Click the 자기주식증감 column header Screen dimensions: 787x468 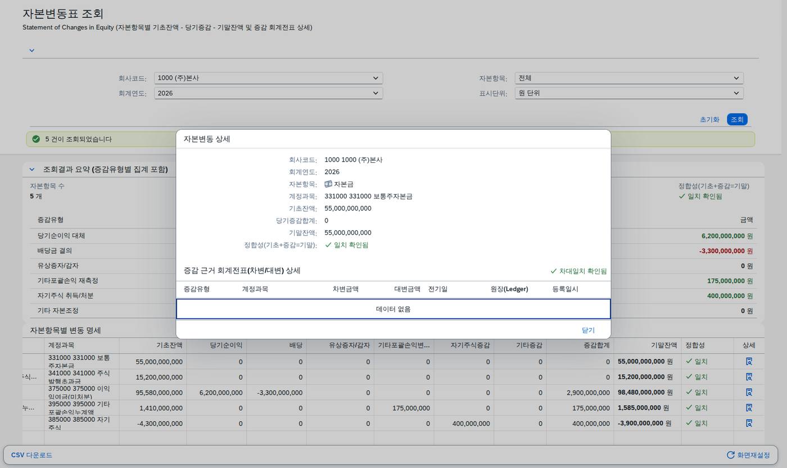click(464, 346)
